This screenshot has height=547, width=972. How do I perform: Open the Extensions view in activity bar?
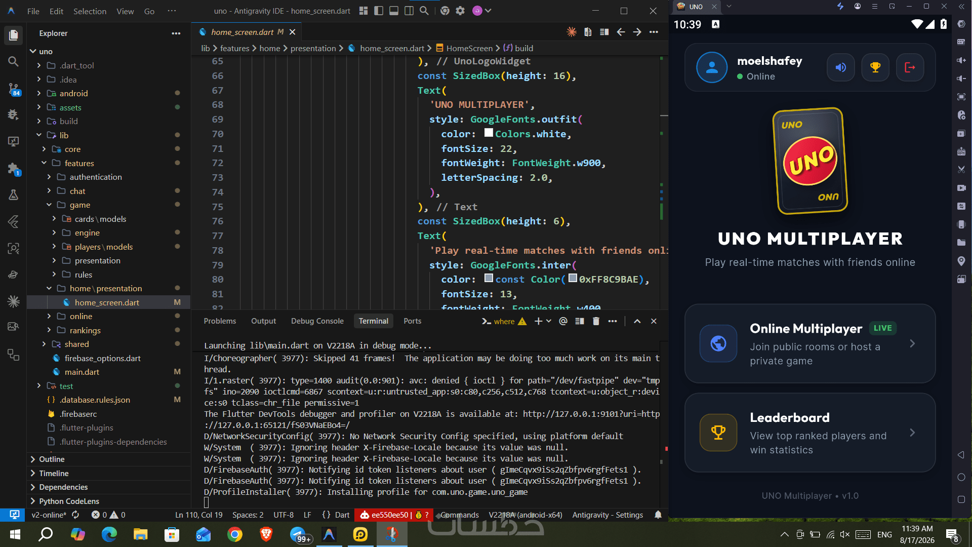[x=14, y=169]
